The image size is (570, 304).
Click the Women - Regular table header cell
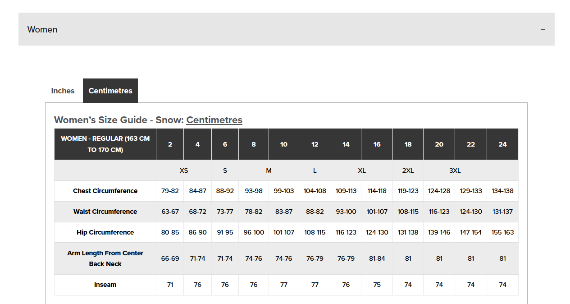[x=105, y=144]
